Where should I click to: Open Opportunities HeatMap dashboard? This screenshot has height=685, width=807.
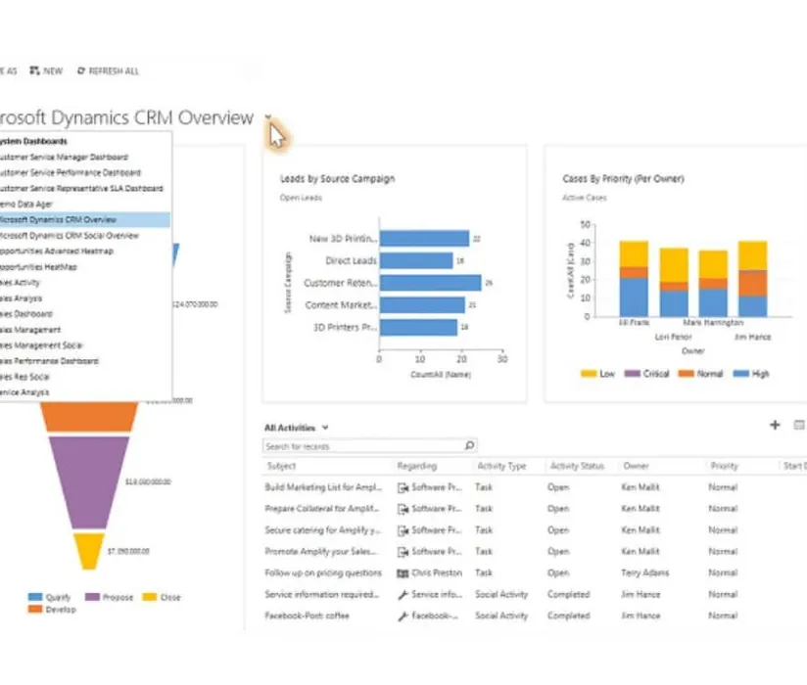(x=38, y=267)
